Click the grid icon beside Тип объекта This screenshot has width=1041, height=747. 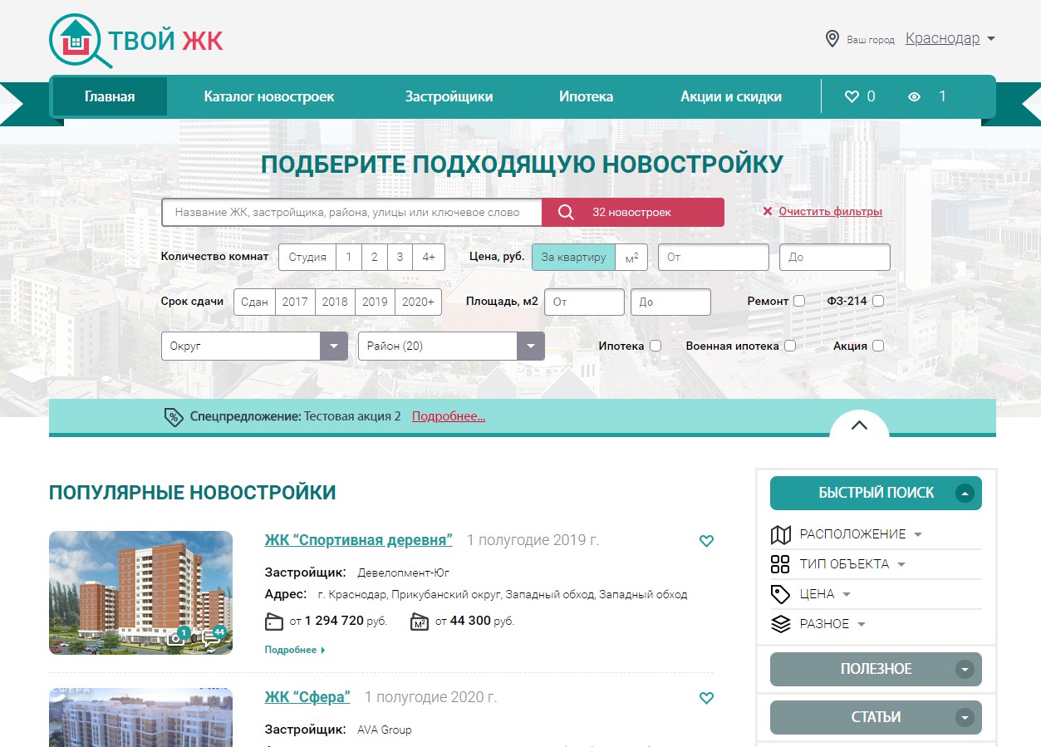point(780,564)
